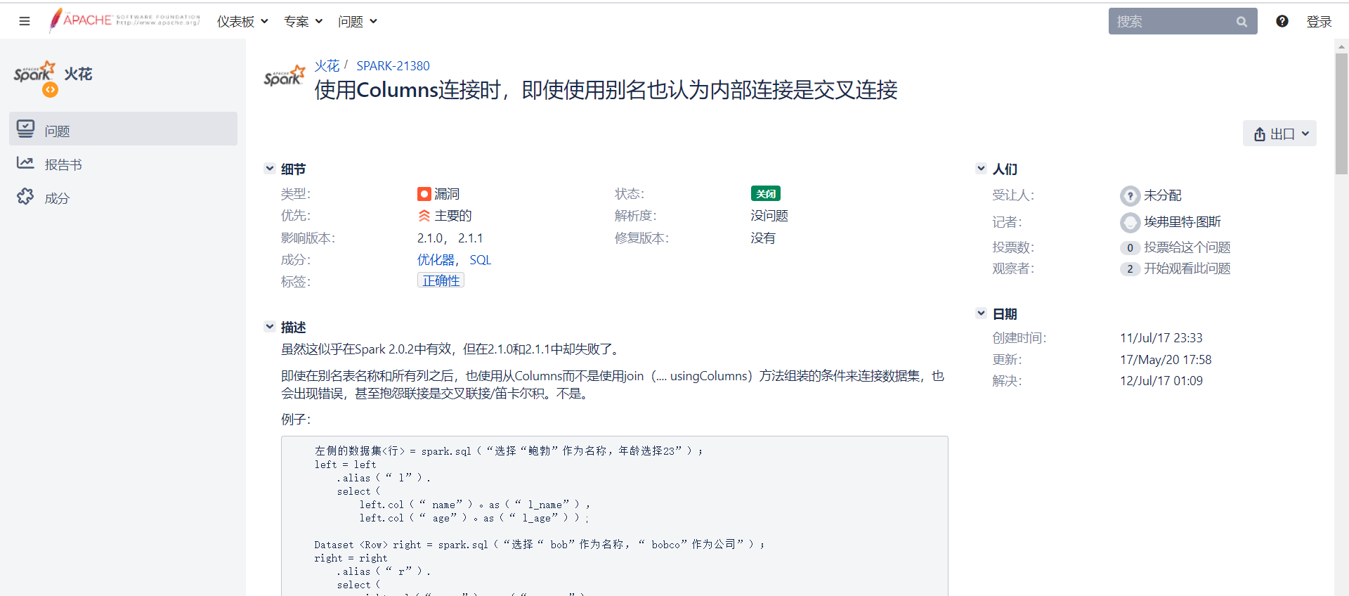The image size is (1349, 596).
Task: Click the green 关闭 status badge
Action: tap(766, 193)
